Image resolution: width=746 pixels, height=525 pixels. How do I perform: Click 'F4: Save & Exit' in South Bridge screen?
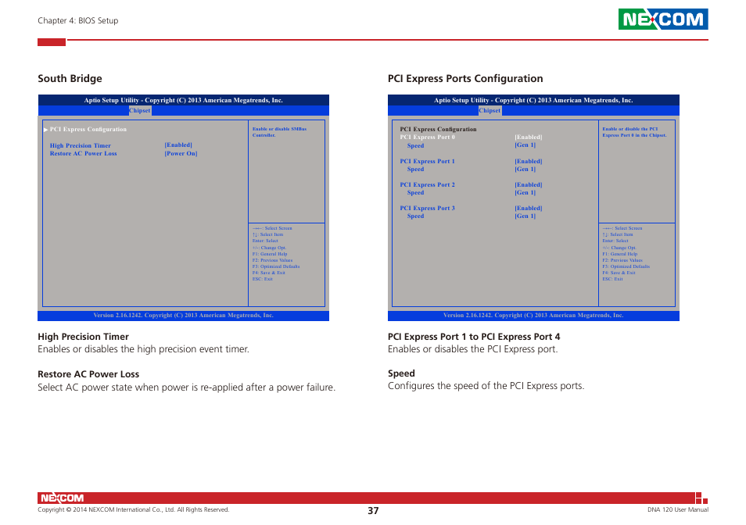pyautogui.click(x=269, y=273)
